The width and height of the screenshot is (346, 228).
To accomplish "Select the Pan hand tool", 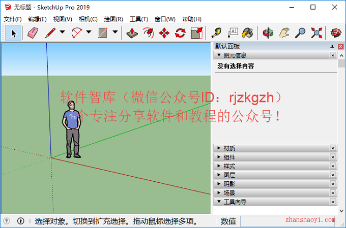I will [x=284, y=33].
